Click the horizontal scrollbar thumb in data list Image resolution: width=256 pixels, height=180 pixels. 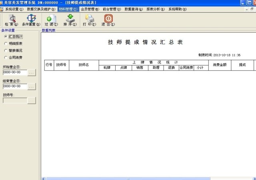point(128,179)
